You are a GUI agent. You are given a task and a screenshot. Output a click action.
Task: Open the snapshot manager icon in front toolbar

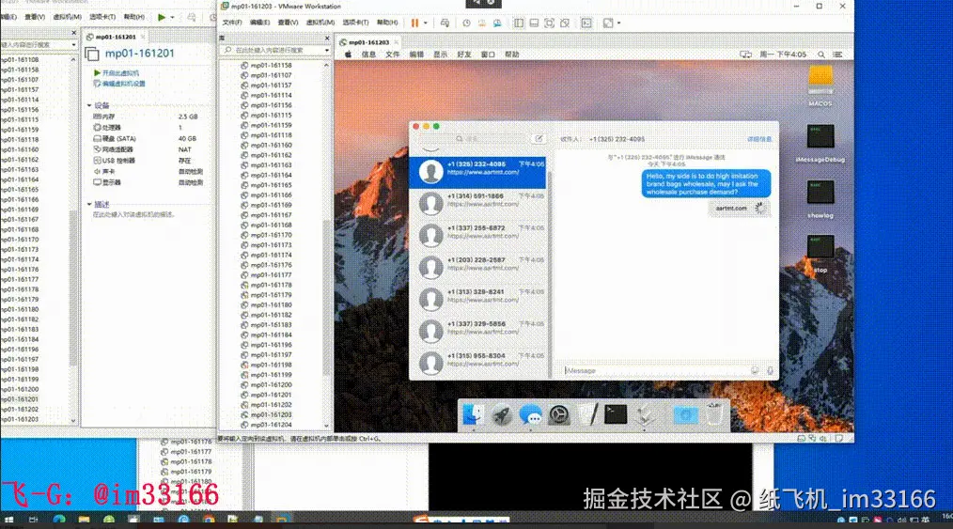(x=497, y=23)
